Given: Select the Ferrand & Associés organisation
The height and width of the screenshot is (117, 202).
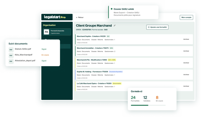Looking at the screenshot, I should 57,32.
